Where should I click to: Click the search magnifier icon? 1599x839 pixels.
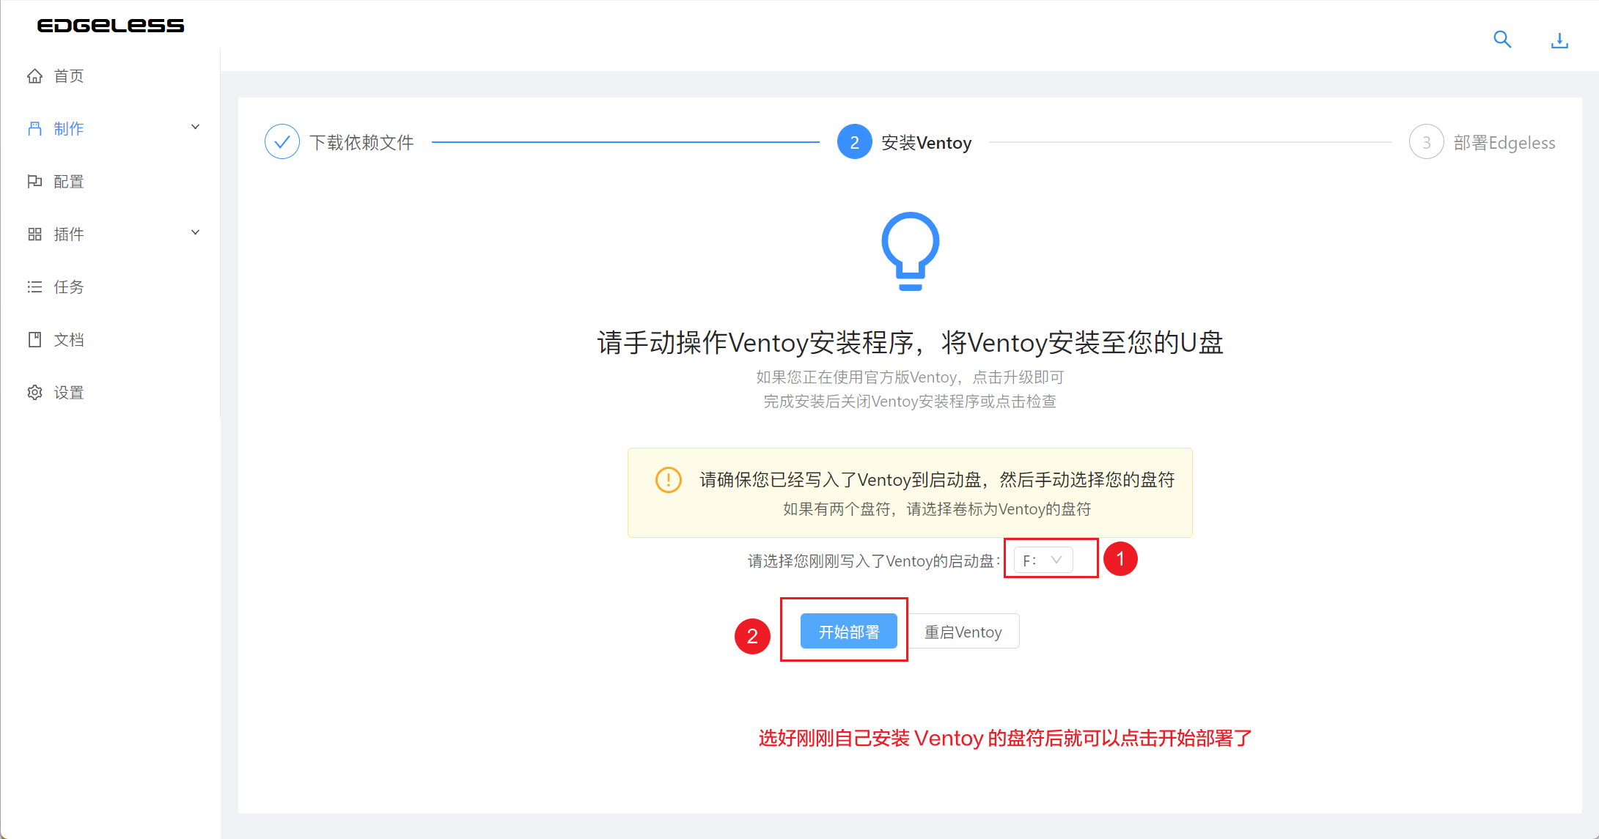tap(1502, 39)
